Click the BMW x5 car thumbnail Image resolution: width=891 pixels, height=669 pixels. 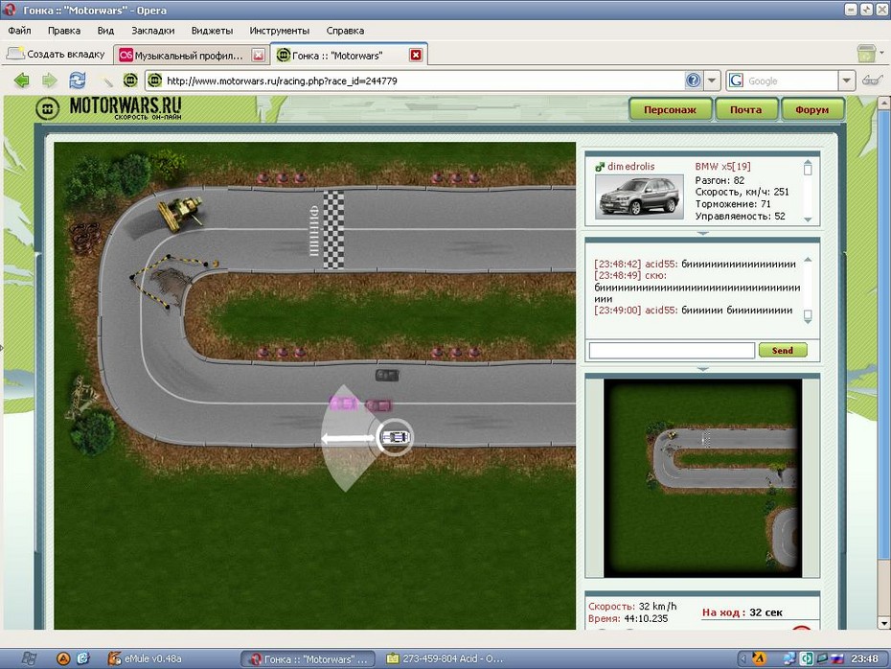point(639,196)
